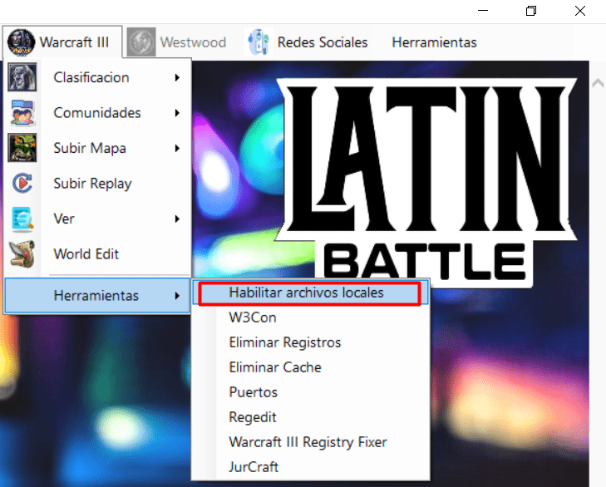606x487 pixels.
Task: Select W3Con from the submenu
Action: pyautogui.click(x=311, y=317)
